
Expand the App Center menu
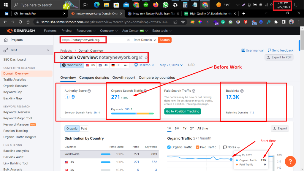135,31
